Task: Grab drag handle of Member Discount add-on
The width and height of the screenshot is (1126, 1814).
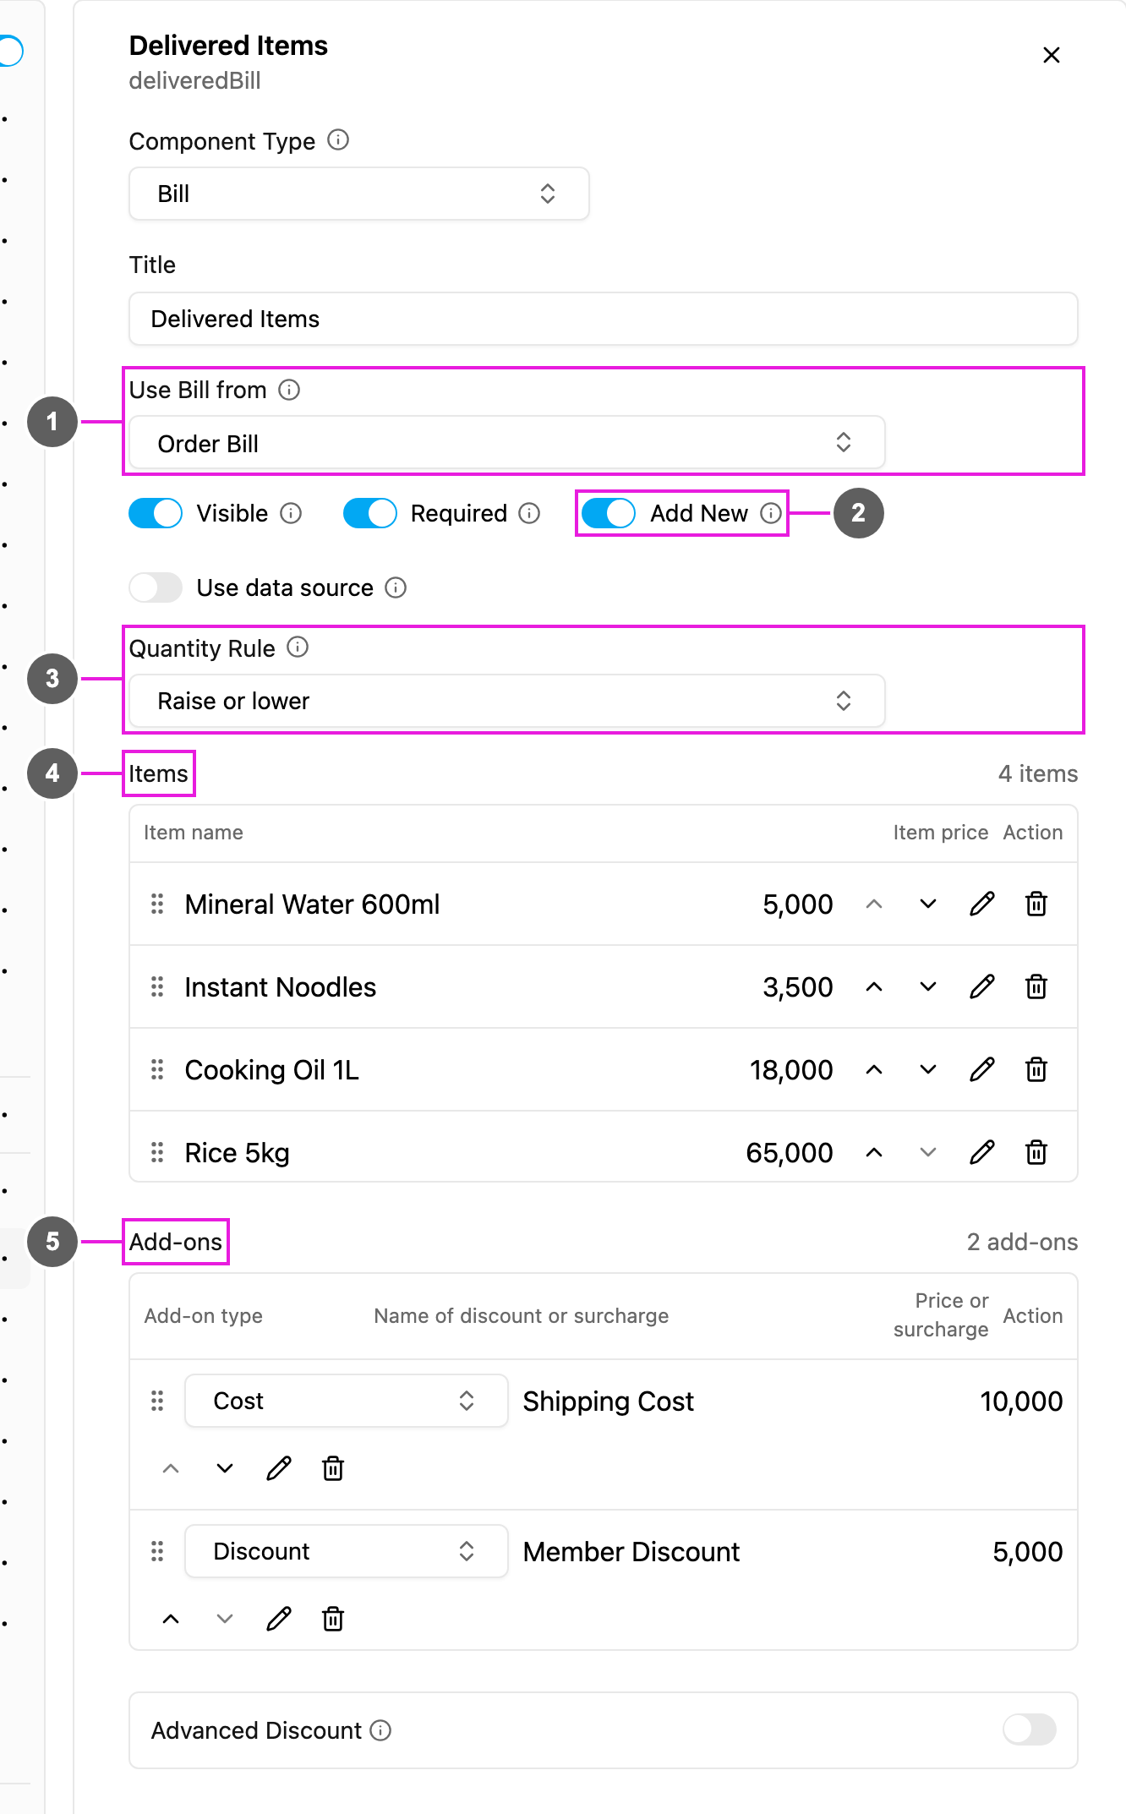Action: click(x=157, y=1551)
